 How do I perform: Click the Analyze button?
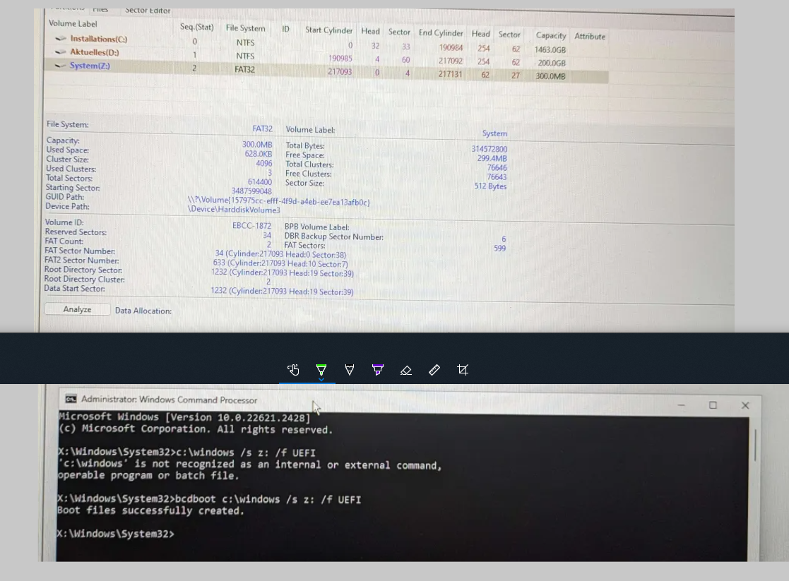[78, 309]
